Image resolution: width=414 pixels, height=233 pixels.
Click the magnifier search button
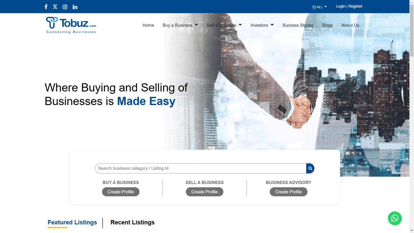310,168
